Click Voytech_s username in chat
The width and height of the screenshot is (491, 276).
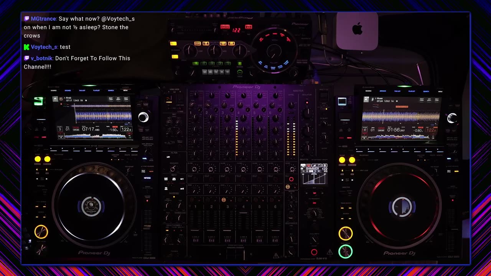44,47
